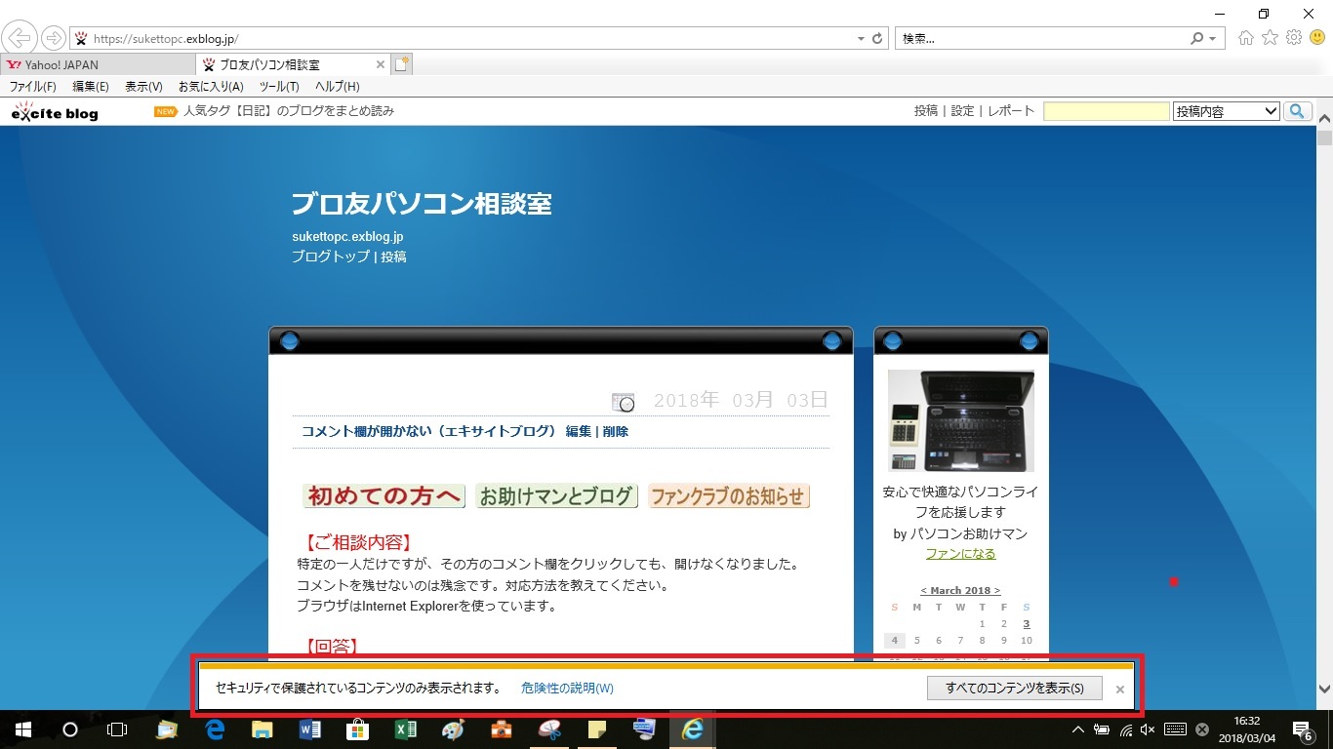The image size is (1333, 749).
Task: Open the 表示(V) menu
Action: click(143, 87)
